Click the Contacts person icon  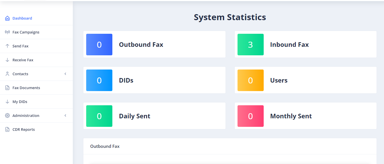7,74
